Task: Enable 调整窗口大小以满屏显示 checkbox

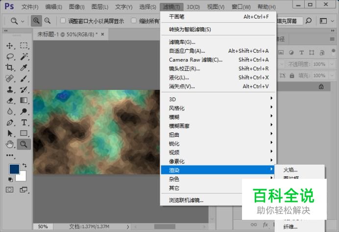Action: pyautogui.click(x=63, y=21)
